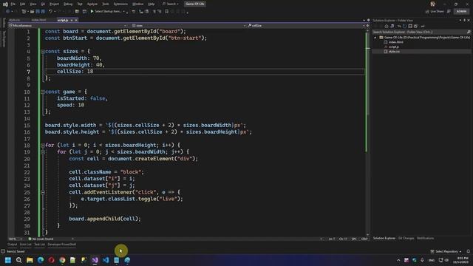Click the taskbar Search icon
The height and width of the screenshot is (266, 473).
pos(18,260)
